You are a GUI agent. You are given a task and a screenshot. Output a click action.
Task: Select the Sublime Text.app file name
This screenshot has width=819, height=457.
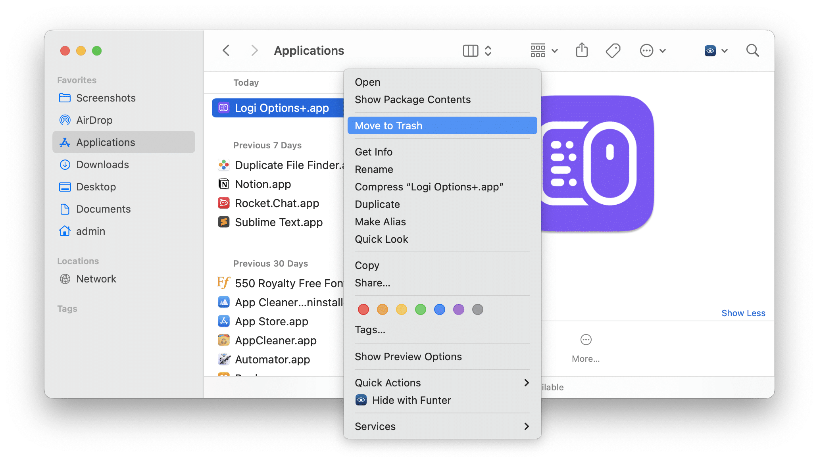(x=279, y=222)
